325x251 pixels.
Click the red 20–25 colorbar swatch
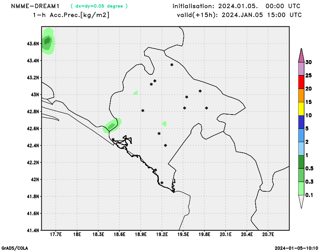(x=301, y=82)
